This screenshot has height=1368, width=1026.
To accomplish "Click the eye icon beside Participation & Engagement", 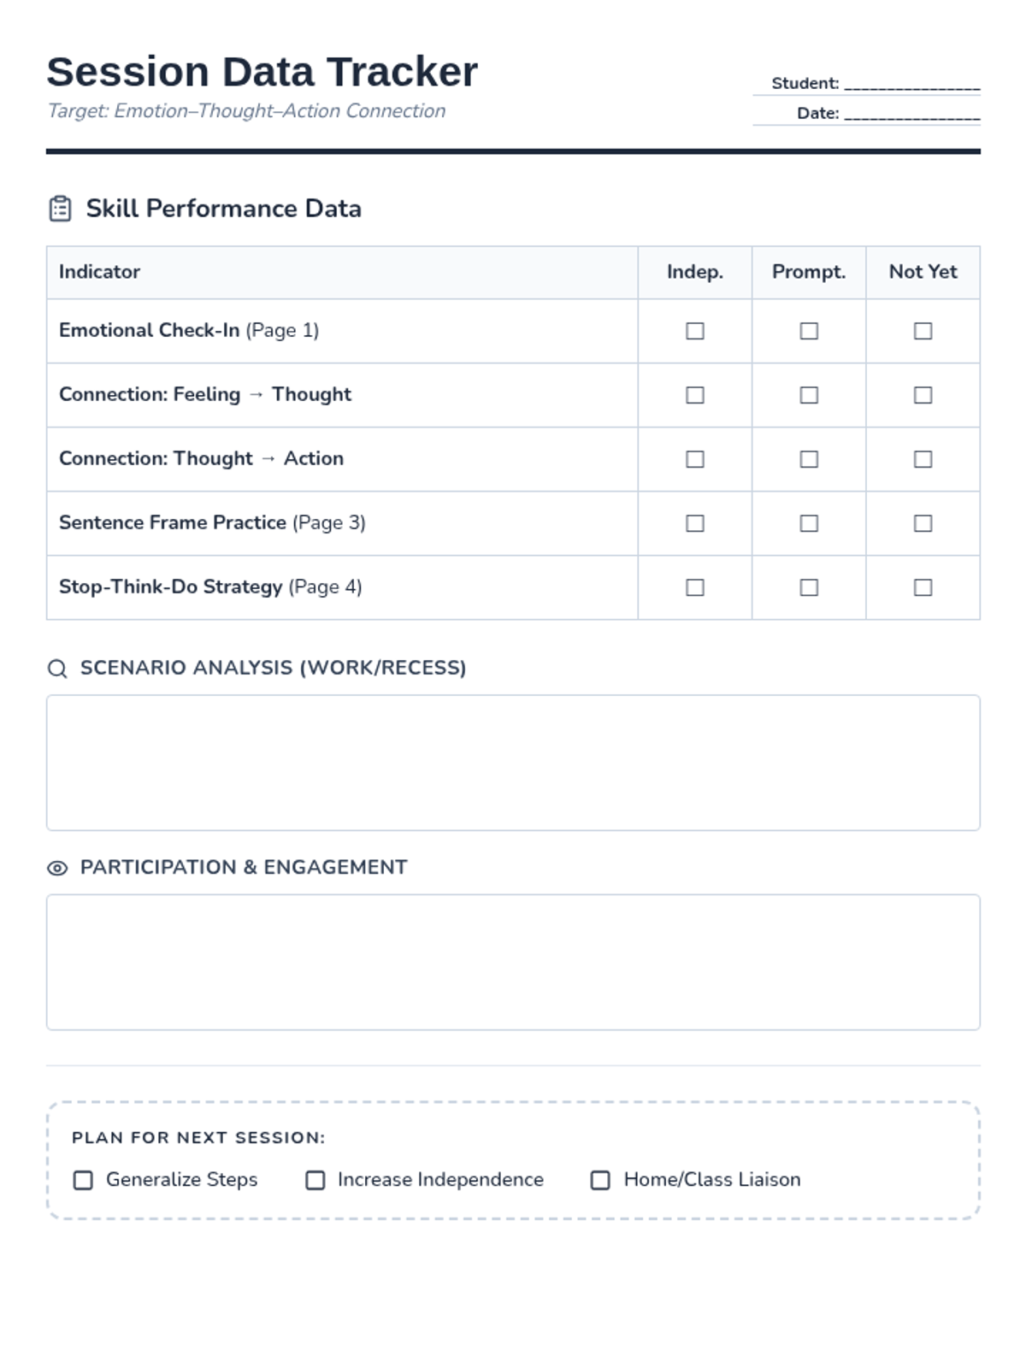I will 57,869.
